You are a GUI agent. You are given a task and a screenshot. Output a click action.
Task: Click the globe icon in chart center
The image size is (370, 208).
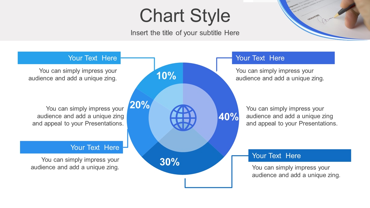tap(183, 118)
